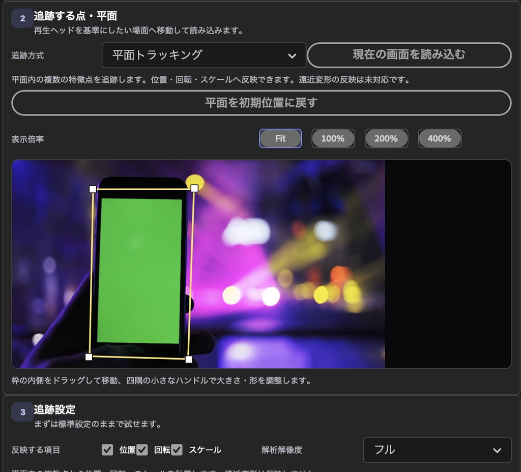The image size is (521, 472).
Task: Click the 追跡する点・平面 heading
Action: coord(75,16)
